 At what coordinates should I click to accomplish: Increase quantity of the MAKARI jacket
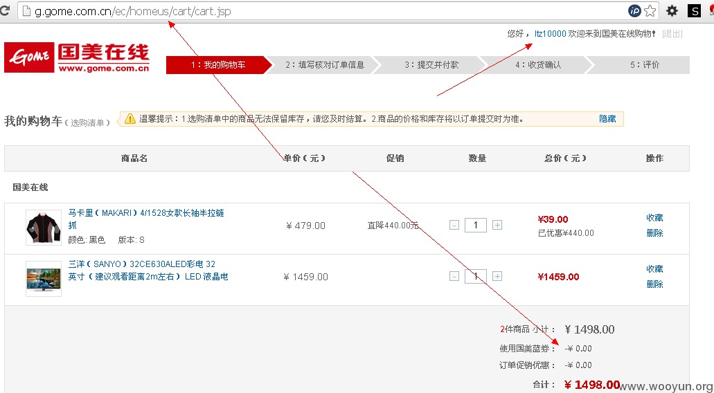[497, 225]
